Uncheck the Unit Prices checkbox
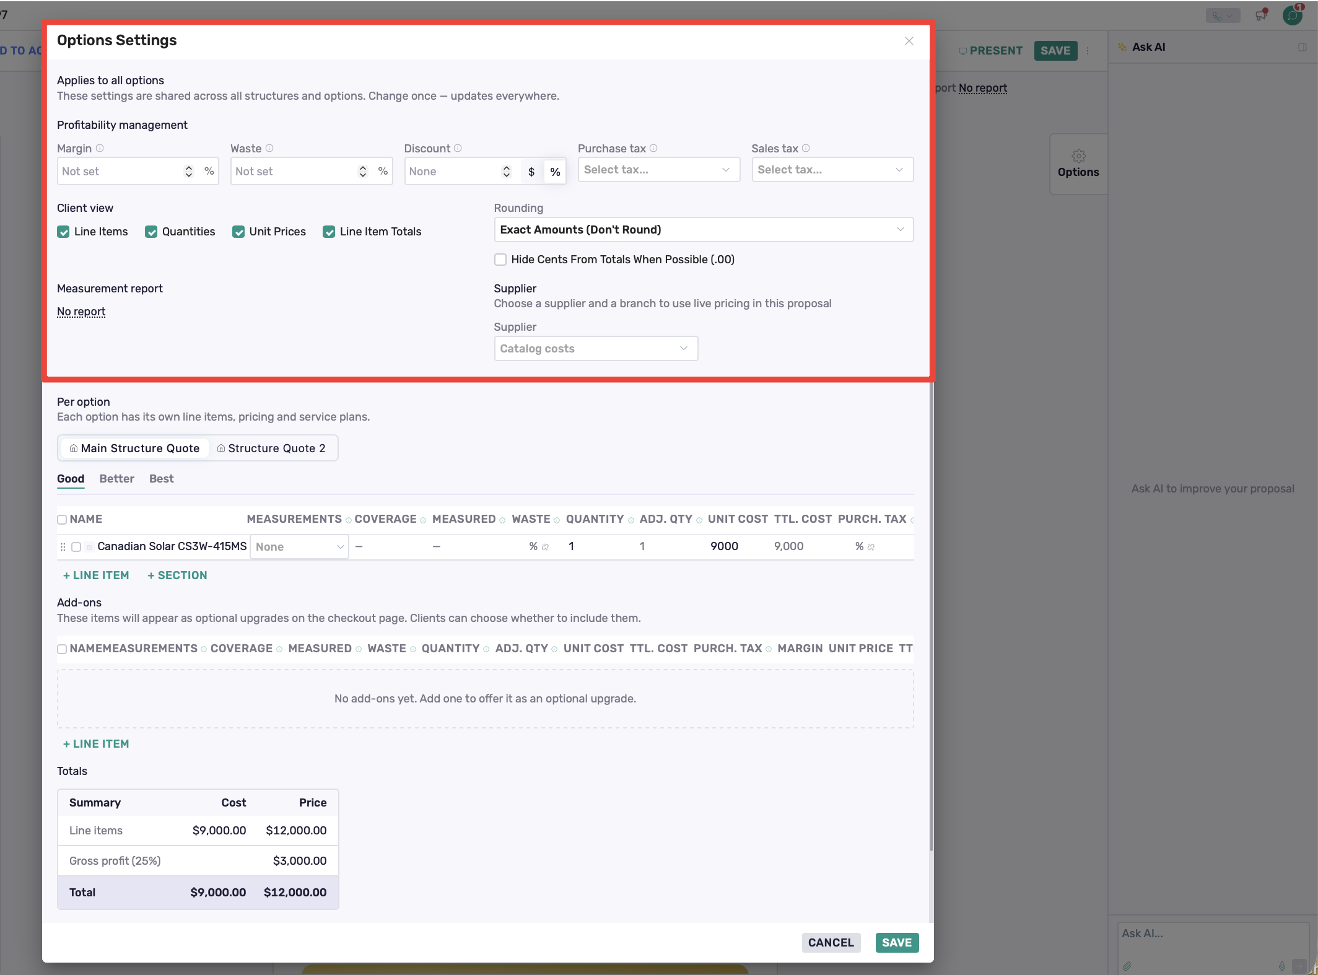The width and height of the screenshot is (1318, 975). (238, 232)
